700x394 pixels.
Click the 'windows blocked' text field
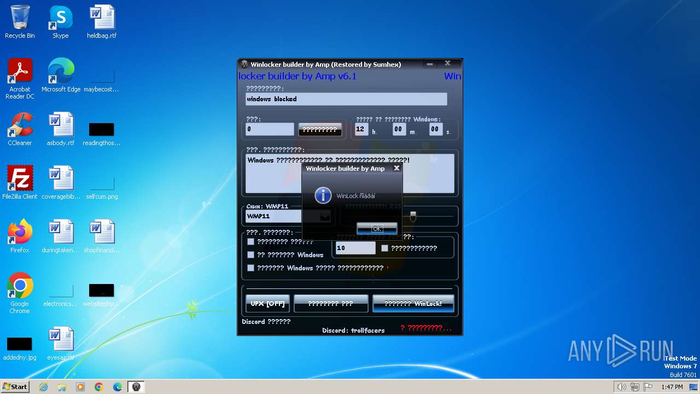click(346, 99)
